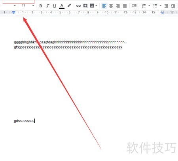Expand the insert image dropdown arrow
The height and width of the screenshot is (161, 178).
(96, 6)
